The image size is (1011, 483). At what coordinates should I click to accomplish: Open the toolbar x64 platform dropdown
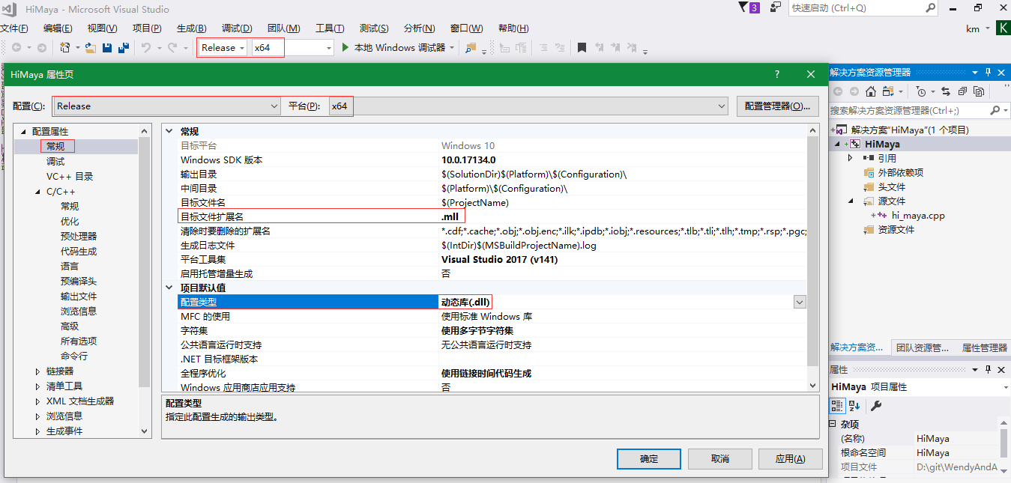coord(329,48)
